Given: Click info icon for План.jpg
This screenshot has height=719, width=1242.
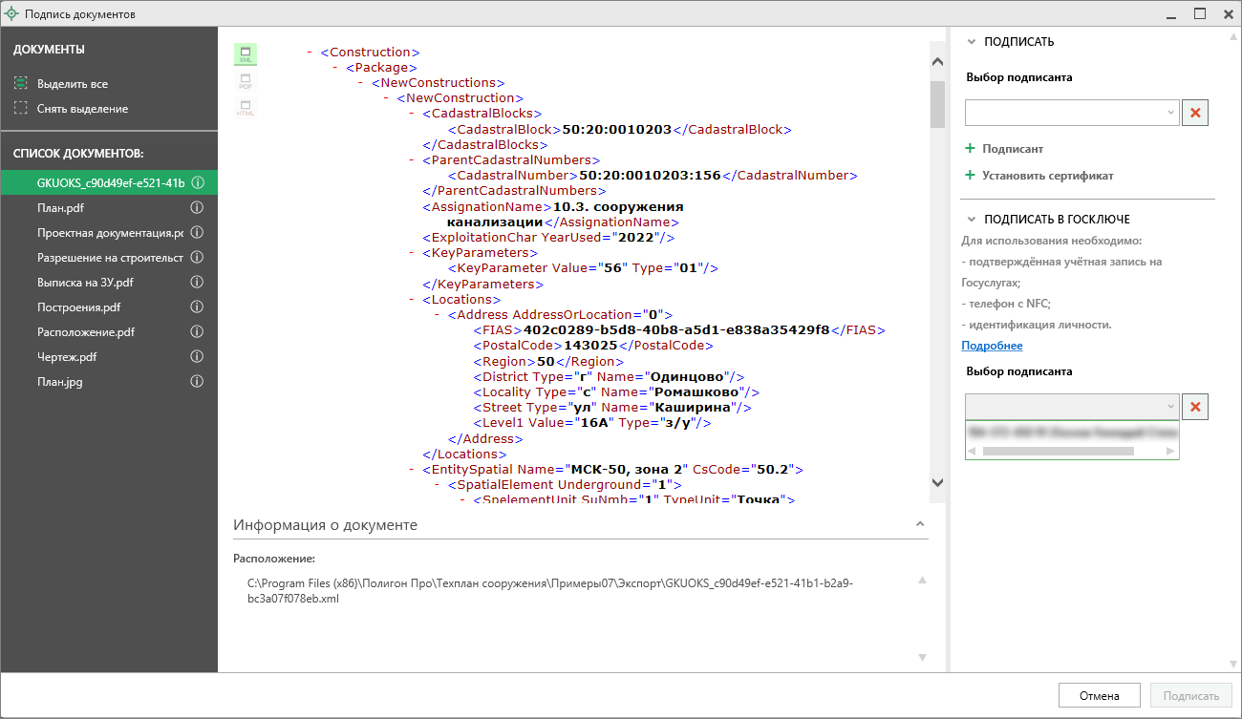Looking at the screenshot, I should tap(197, 382).
